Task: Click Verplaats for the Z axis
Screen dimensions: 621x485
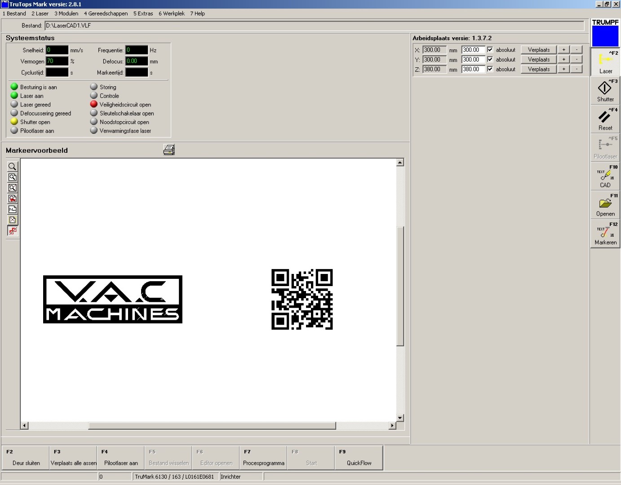Action: (x=539, y=69)
